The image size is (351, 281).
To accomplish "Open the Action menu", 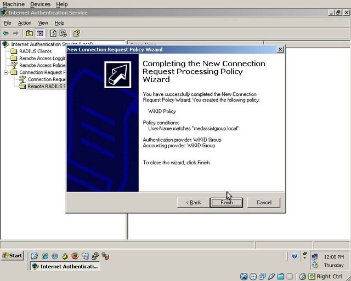I will pyautogui.click(x=25, y=23).
